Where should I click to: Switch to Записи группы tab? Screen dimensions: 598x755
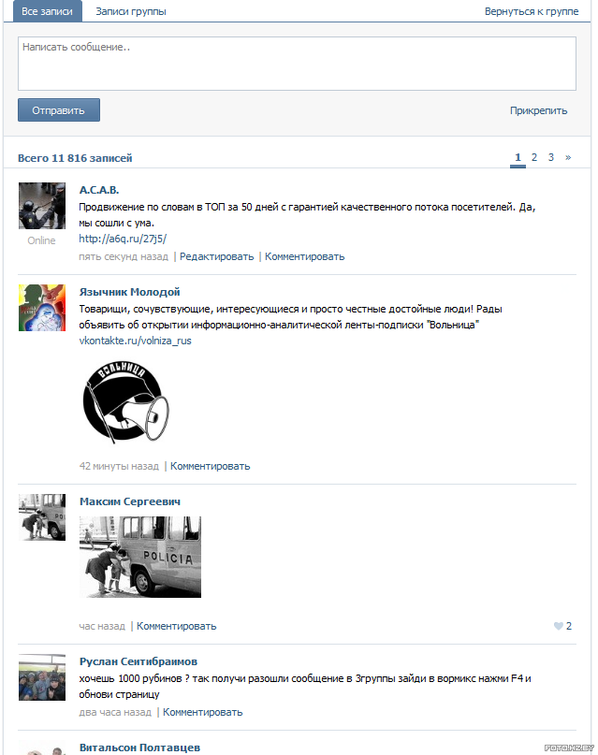pyautogui.click(x=131, y=11)
